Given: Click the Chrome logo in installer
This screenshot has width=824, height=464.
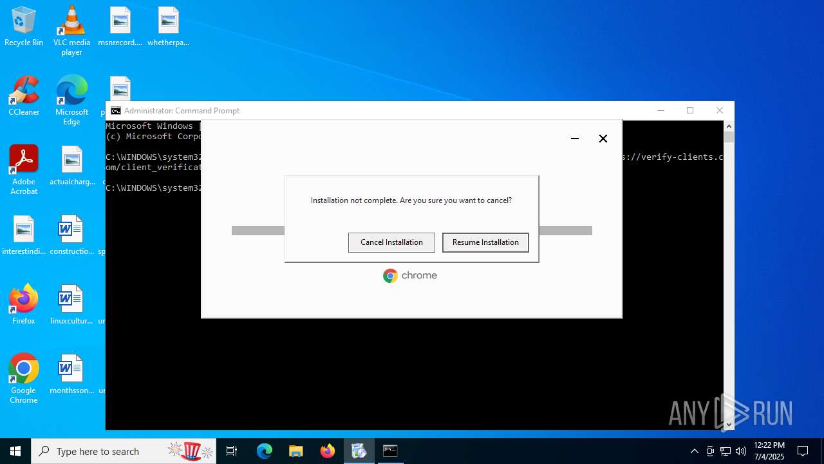Looking at the screenshot, I should (410, 276).
